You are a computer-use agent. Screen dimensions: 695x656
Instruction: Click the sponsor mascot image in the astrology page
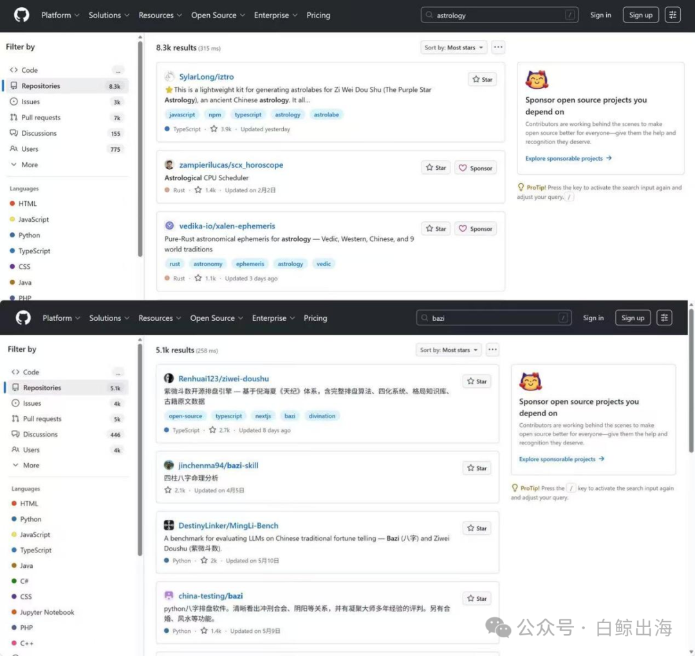pos(536,80)
